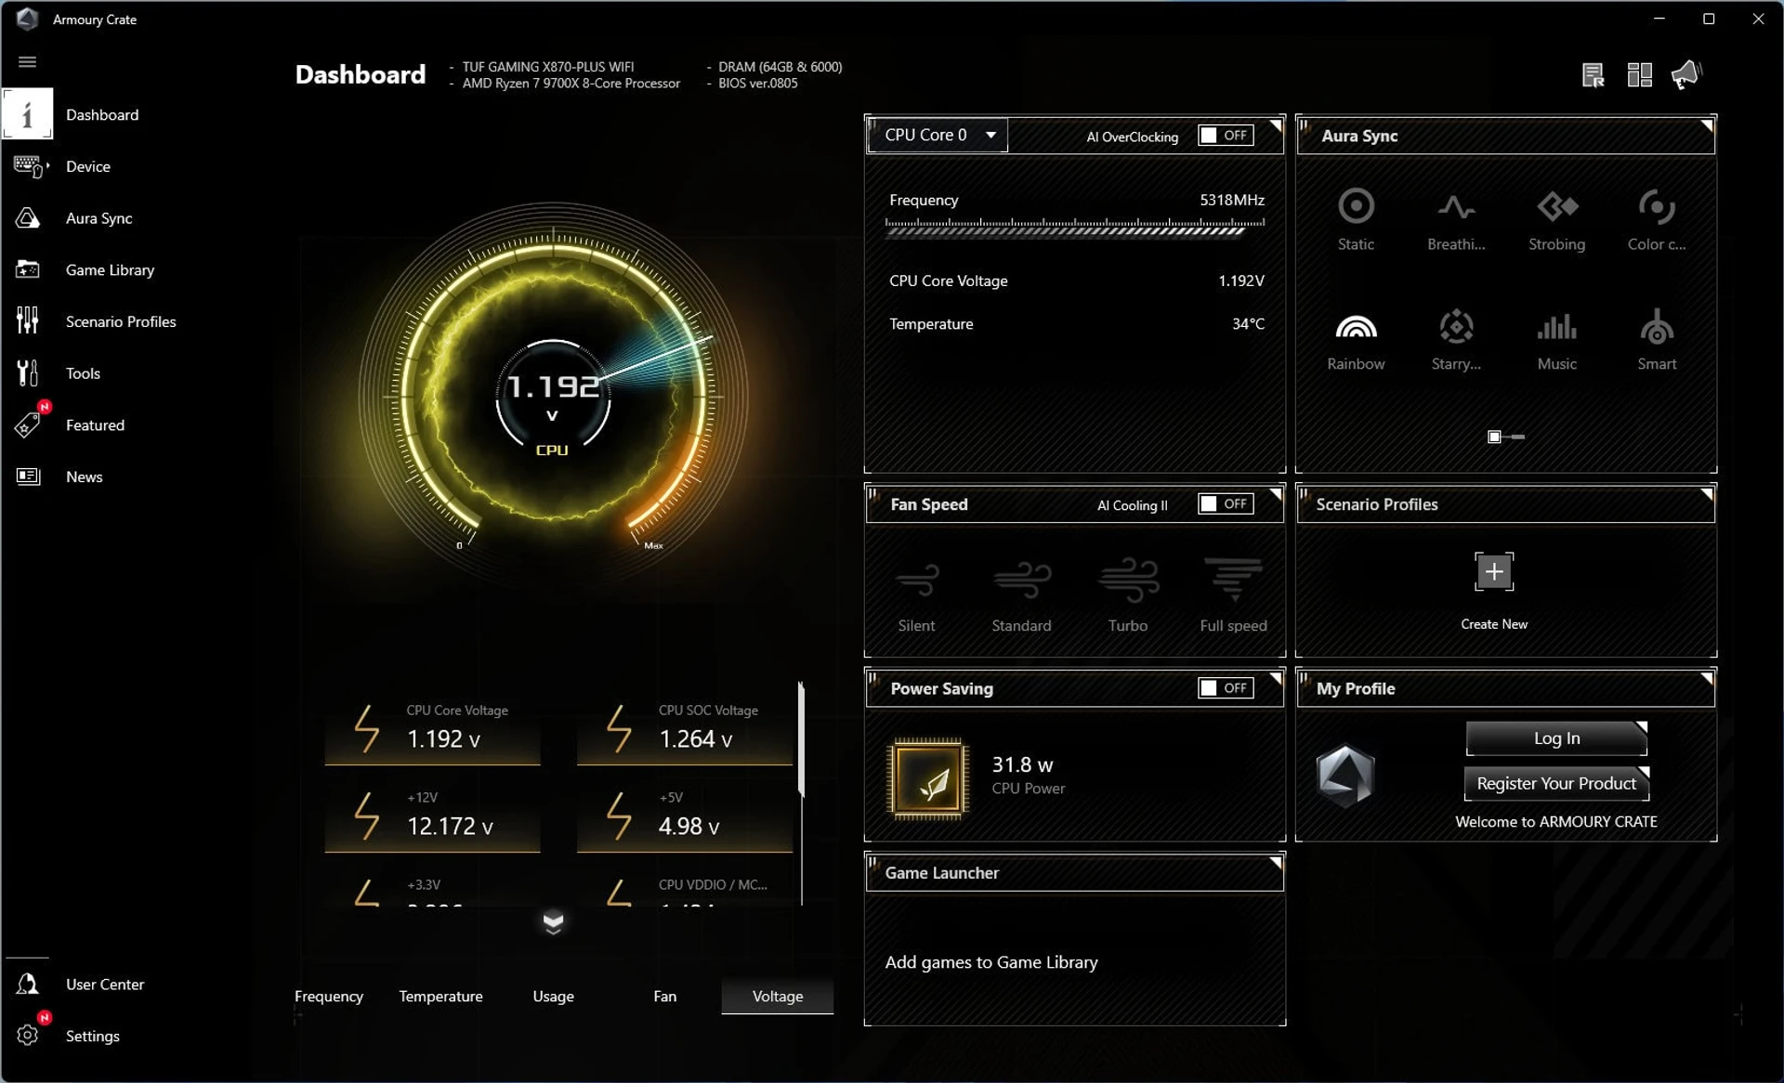1784x1083 pixels.
Task: Click the News icon in sidebar
Action: pos(28,476)
